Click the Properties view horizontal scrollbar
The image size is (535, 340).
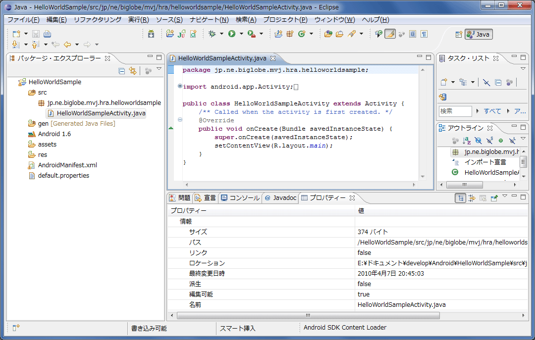coord(308,315)
